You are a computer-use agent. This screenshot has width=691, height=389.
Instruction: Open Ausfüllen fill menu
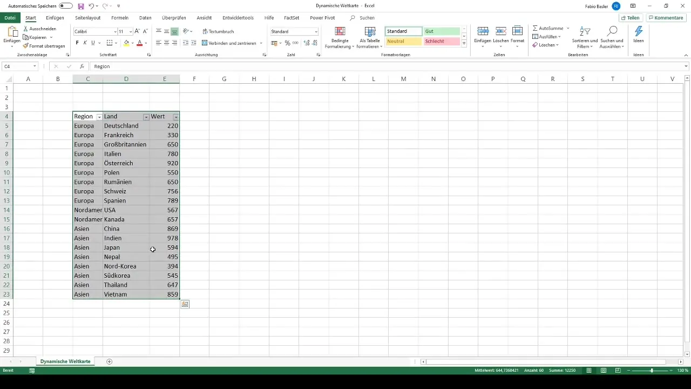pos(546,37)
